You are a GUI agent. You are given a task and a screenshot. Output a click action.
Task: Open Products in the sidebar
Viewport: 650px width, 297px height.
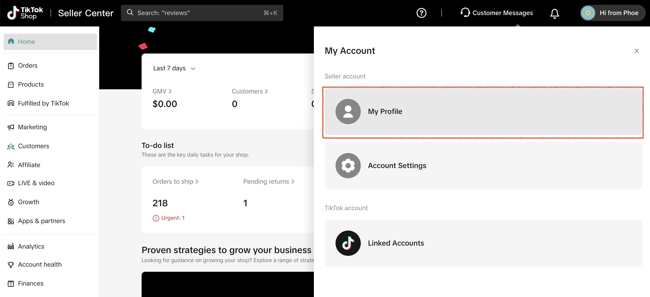[31, 84]
